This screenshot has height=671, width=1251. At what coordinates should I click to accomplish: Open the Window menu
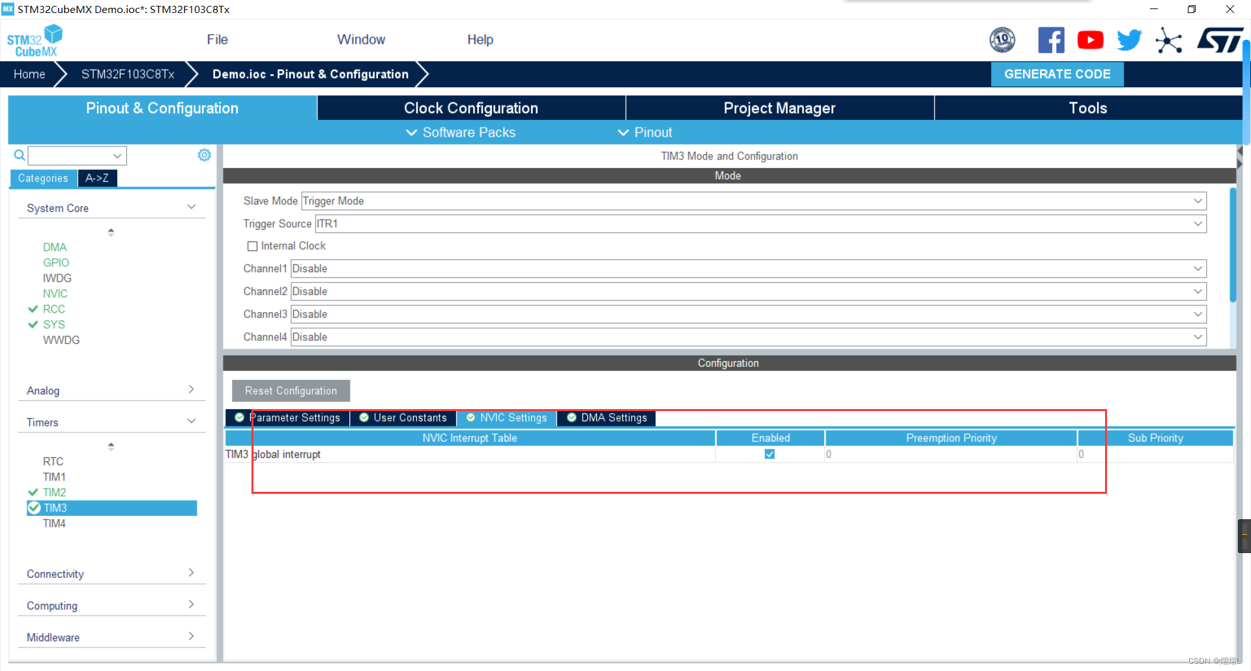361,40
